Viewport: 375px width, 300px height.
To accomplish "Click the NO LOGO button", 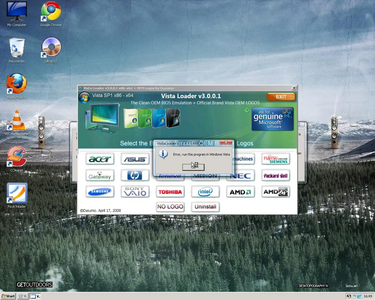I will pos(170,207).
